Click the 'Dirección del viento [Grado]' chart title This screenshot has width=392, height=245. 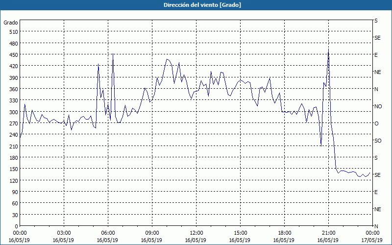click(x=202, y=5)
